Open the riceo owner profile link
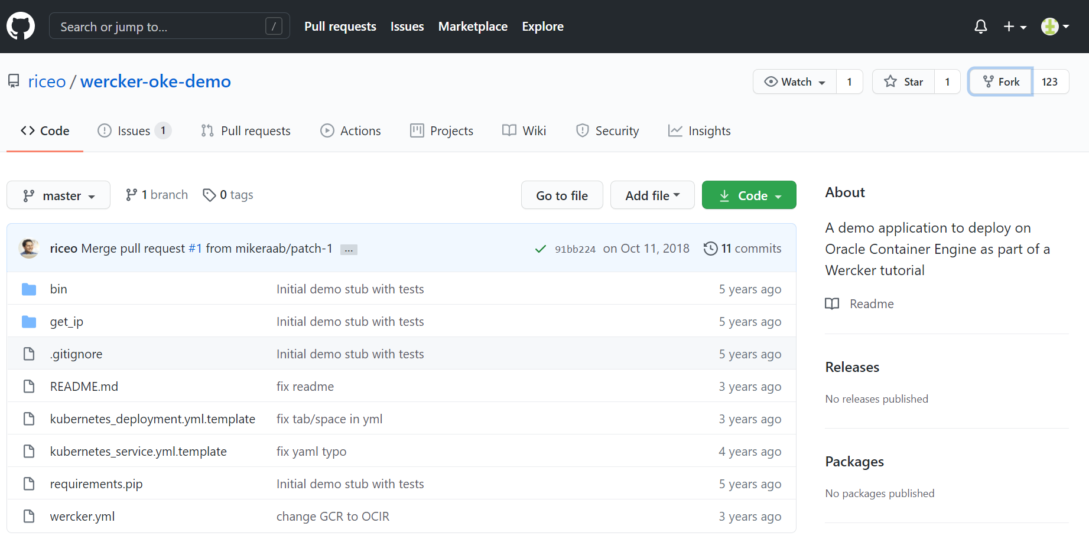This screenshot has width=1089, height=539. (47, 81)
